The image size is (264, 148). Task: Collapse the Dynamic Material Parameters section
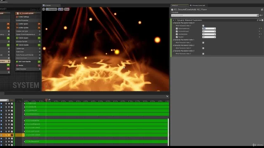[x=173, y=20]
